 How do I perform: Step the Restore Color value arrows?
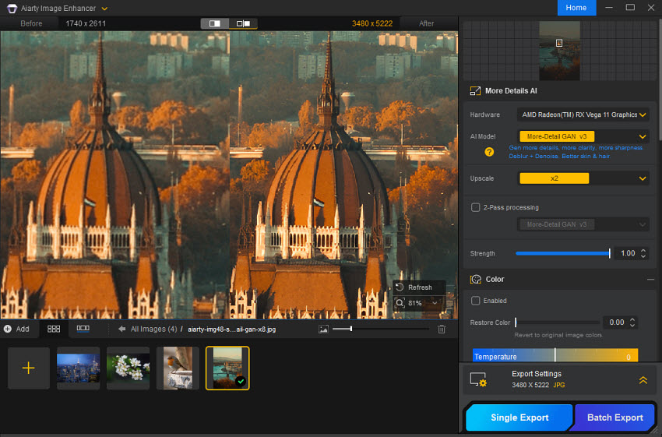point(632,322)
